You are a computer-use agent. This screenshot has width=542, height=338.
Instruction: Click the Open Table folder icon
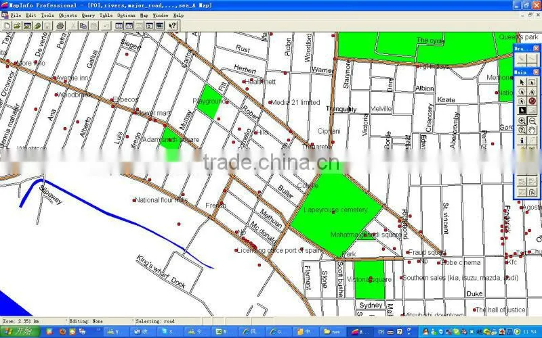pos(17,26)
